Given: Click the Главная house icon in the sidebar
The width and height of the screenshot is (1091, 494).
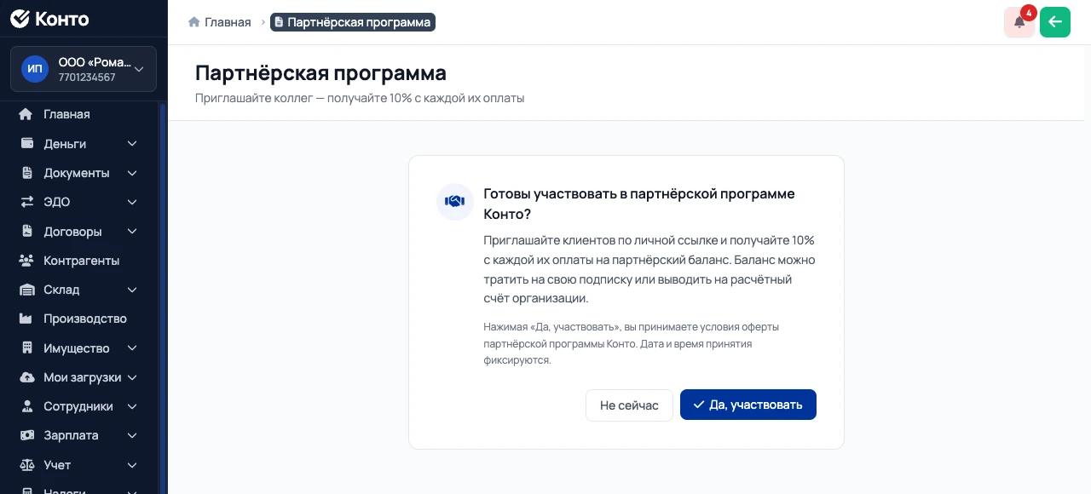Looking at the screenshot, I should pyautogui.click(x=26, y=114).
